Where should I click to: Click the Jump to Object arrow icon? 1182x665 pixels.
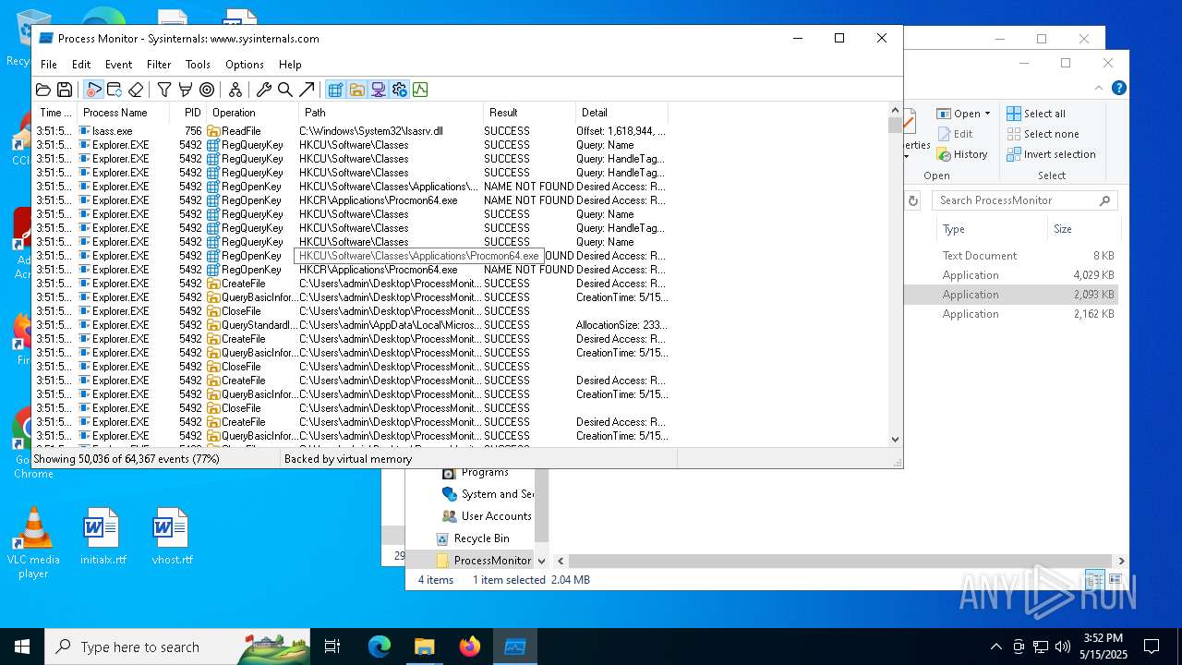307,90
